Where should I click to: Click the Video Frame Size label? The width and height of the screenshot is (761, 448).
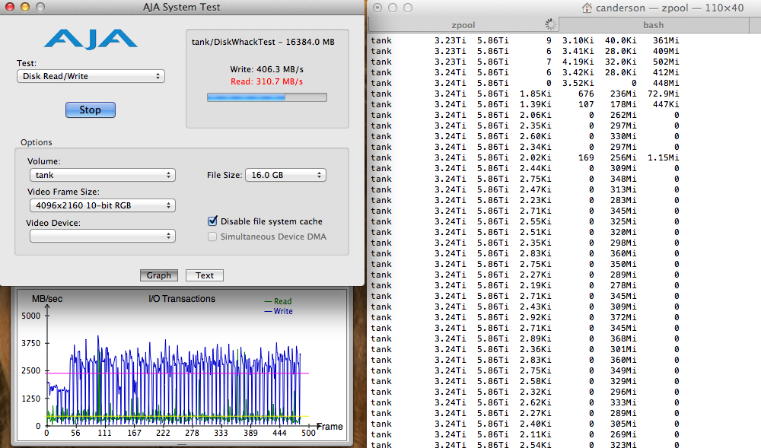[64, 192]
